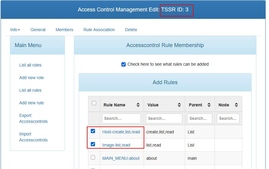Image resolution: width=269 pixels, height=169 pixels.
Task: Switch to the General tab
Action: pos(38,30)
